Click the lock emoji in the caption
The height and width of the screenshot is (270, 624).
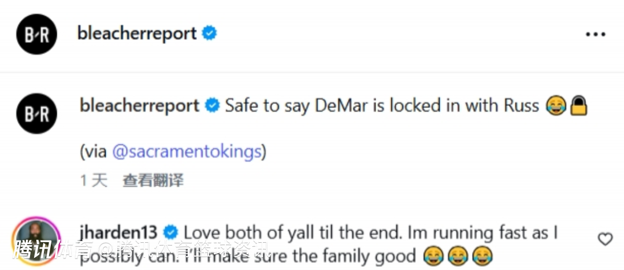(x=578, y=106)
